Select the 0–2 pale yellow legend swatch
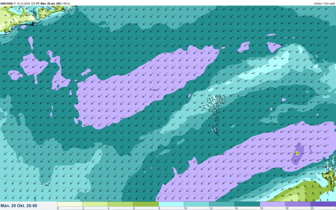336x210 pixels. [x=70, y=204]
